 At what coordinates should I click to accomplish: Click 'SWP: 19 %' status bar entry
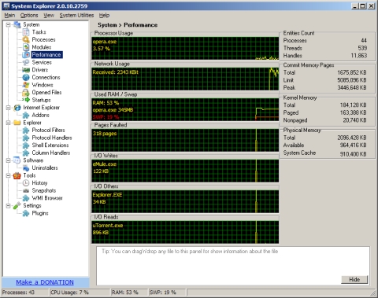163,292
